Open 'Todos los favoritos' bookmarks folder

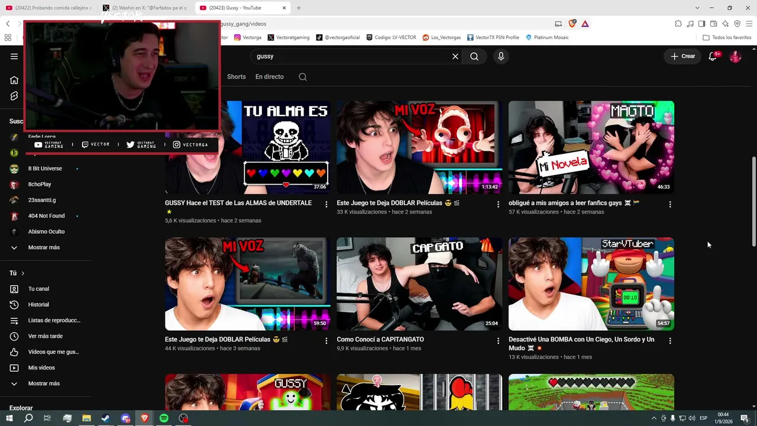tap(727, 37)
